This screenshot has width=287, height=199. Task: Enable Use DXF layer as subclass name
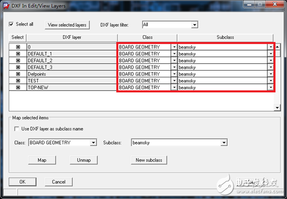coord(17,129)
